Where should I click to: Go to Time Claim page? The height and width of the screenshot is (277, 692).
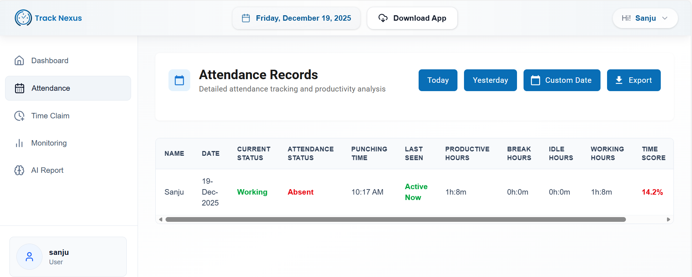click(68, 116)
